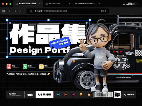Screen dimensions: 142x106
Task: Click the top-center selection handle
Action: 48,20
